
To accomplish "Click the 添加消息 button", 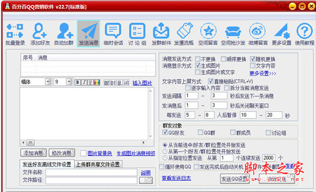I will point(33,153).
